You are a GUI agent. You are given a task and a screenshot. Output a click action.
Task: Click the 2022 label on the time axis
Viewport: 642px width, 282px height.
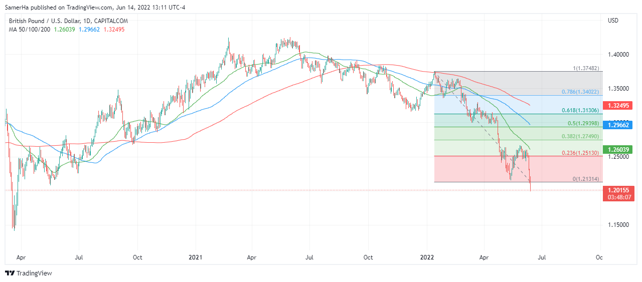coord(427,257)
